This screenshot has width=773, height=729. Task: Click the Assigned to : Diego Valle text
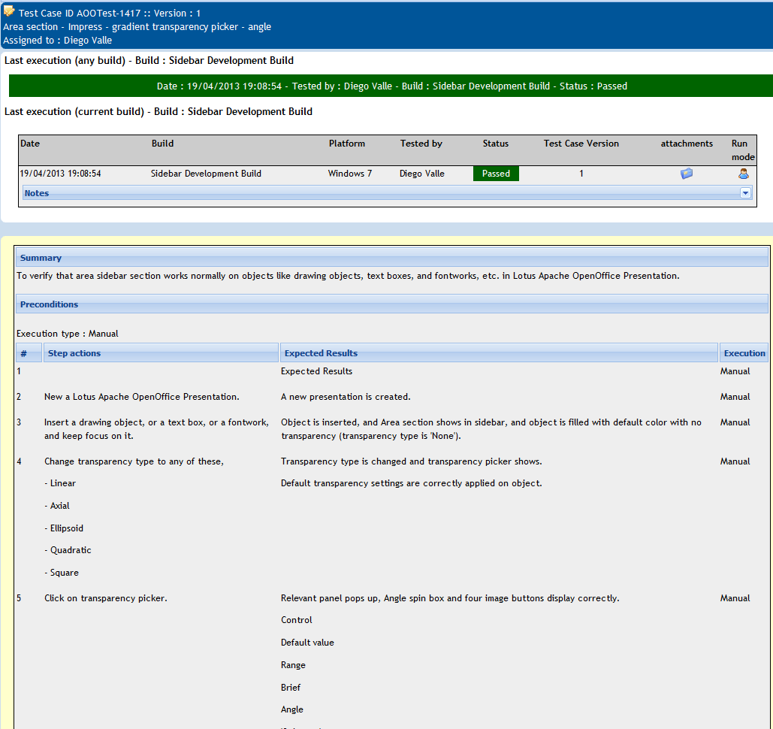[x=58, y=41]
